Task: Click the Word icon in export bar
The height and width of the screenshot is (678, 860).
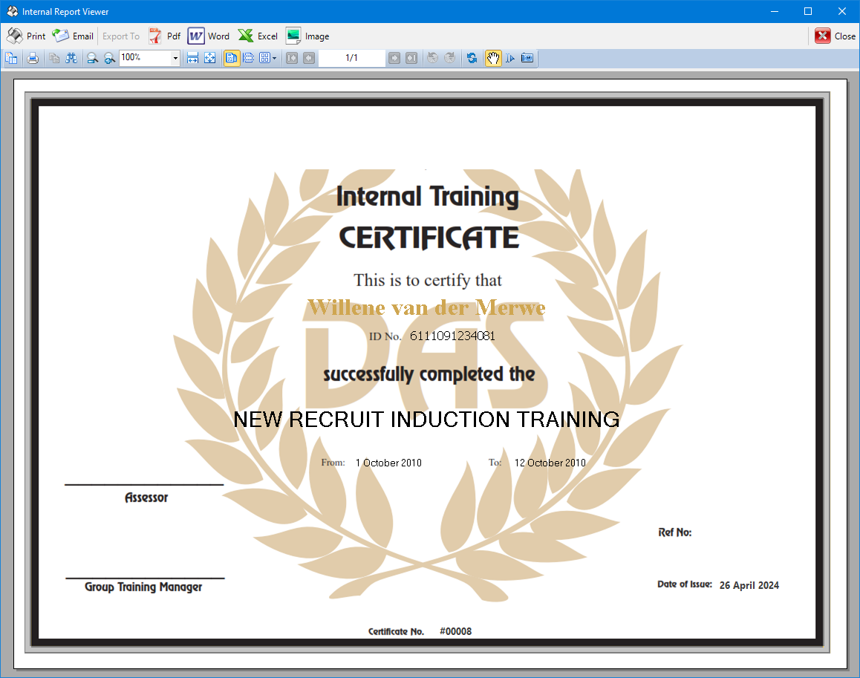Action: pyautogui.click(x=196, y=36)
